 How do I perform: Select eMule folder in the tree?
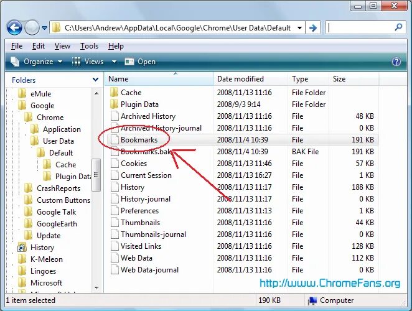tap(34, 94)
